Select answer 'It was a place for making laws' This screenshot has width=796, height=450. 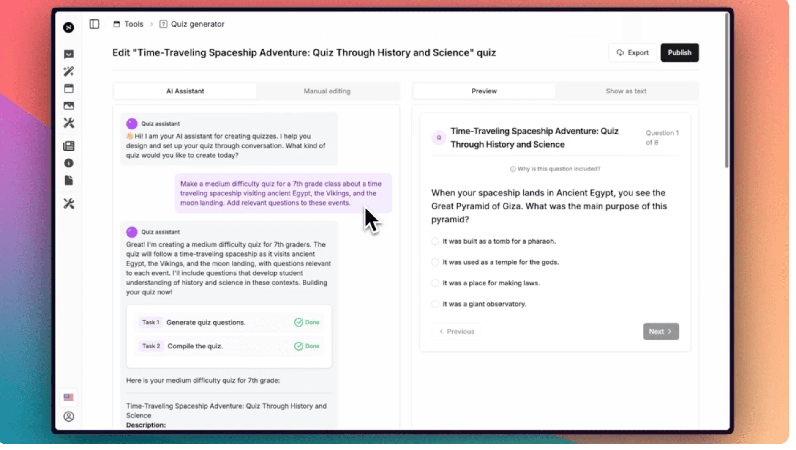tap(435, 283)
